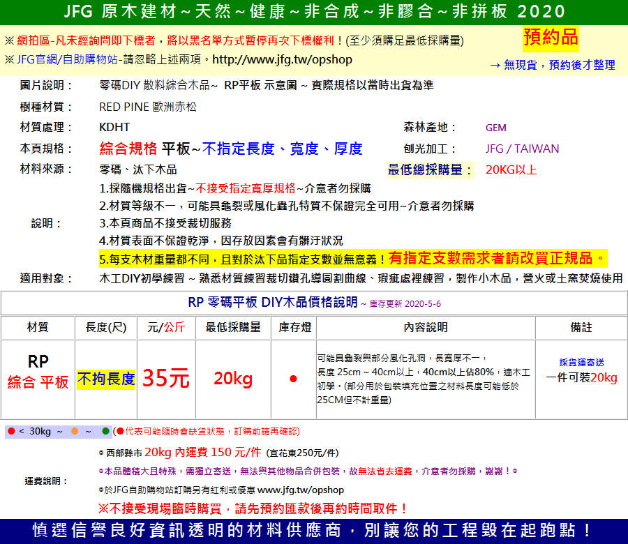
Task: Click the '20kg 內運費 150 元/件' shipping fee text
Action: 202,453
